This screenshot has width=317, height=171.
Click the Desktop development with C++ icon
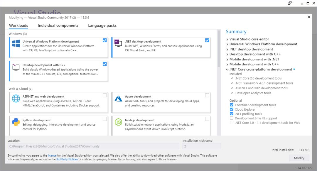pos(16,67)
